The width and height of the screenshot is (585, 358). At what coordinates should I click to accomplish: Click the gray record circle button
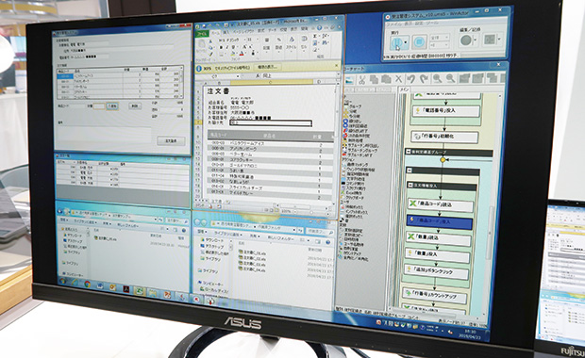tap(465, 41)
